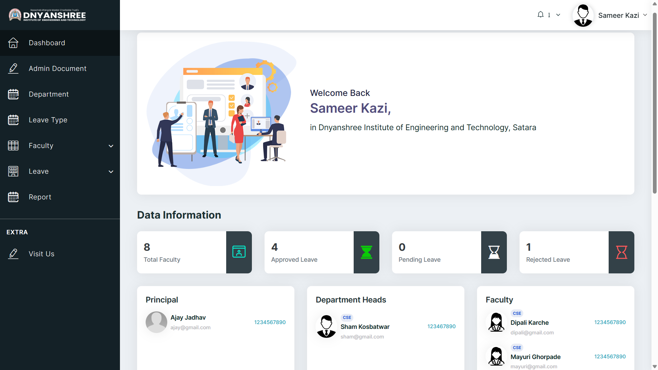
Task: Click the Dashboard home icon in sidebar
Action: click(x=13, y=43)
